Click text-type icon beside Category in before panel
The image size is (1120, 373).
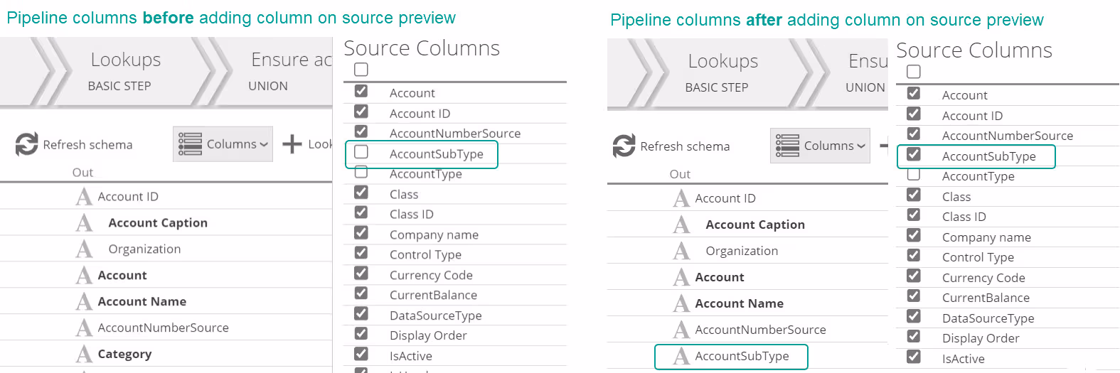84,354
